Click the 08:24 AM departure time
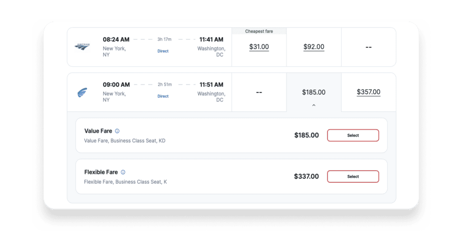Screen dimensions: 462x236 [x=116, y=40]
